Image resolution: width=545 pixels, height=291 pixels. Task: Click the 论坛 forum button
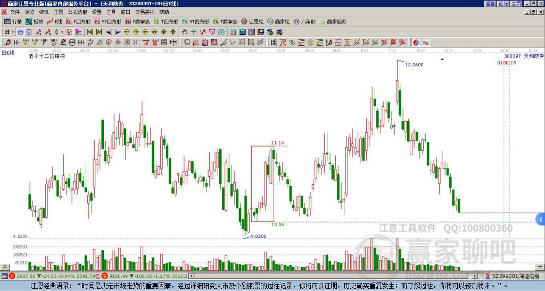[x=503, y=4]
